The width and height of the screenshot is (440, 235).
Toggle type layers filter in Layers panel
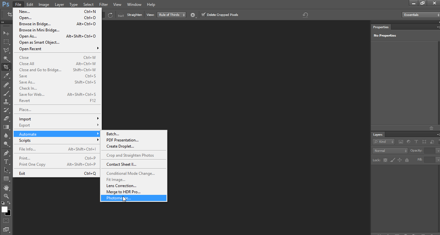click(416, 142)
